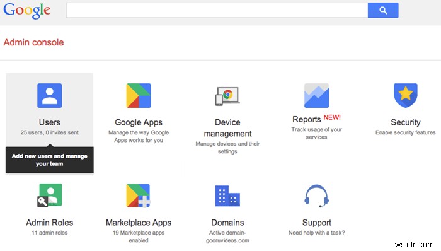Click "19 Marketplace apps enabled" text
This screenshot has height=251, width=441.
(x=139, y=236)
